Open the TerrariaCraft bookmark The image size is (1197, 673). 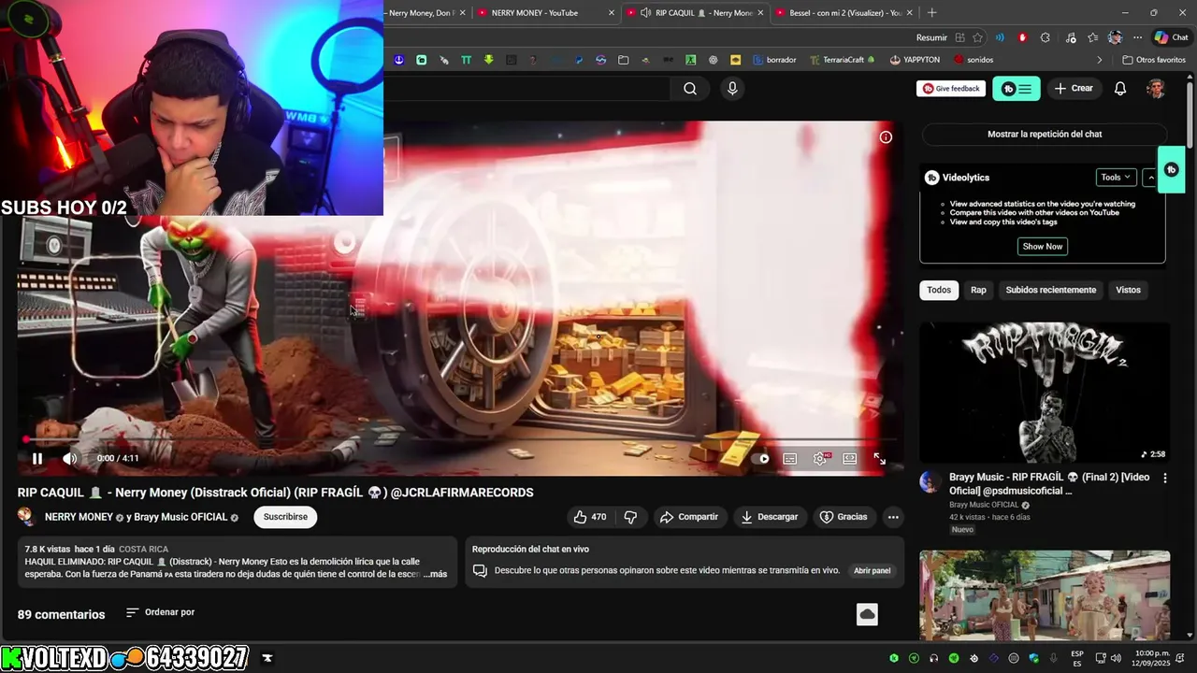coord(843,60)
